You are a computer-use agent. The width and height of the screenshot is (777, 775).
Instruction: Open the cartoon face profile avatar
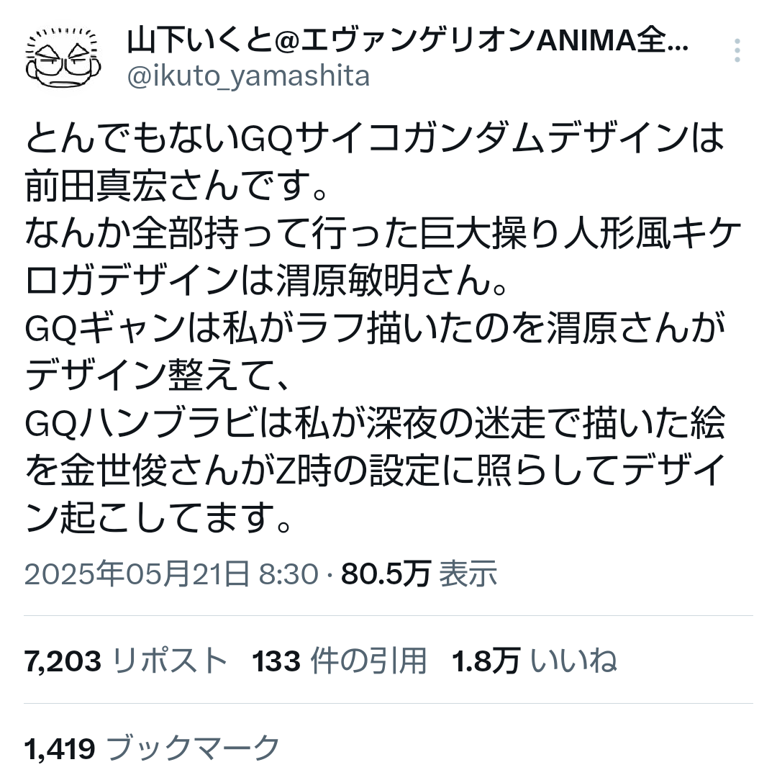63,58
